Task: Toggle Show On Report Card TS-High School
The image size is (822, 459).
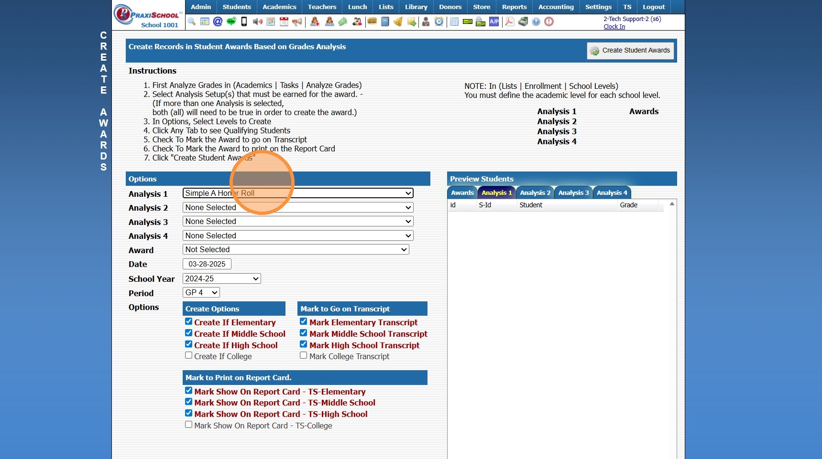Action: (x=188, y=413)
